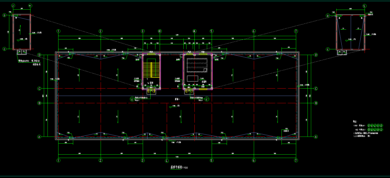This screenshot has width=390, height=178.
Task: Click the PVC pipe note under left detail
Action: (30, 61)
